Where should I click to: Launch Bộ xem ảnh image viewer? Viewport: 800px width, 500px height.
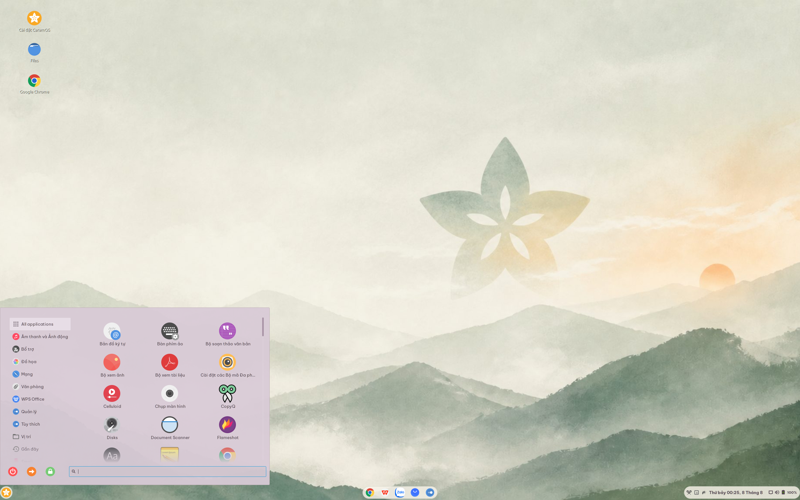(112, 365)
